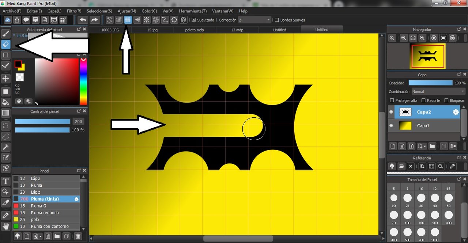The height and width of the screenshot is (243, 468).
Task: Create new layer in Capa panel
Action: (393, 146)
